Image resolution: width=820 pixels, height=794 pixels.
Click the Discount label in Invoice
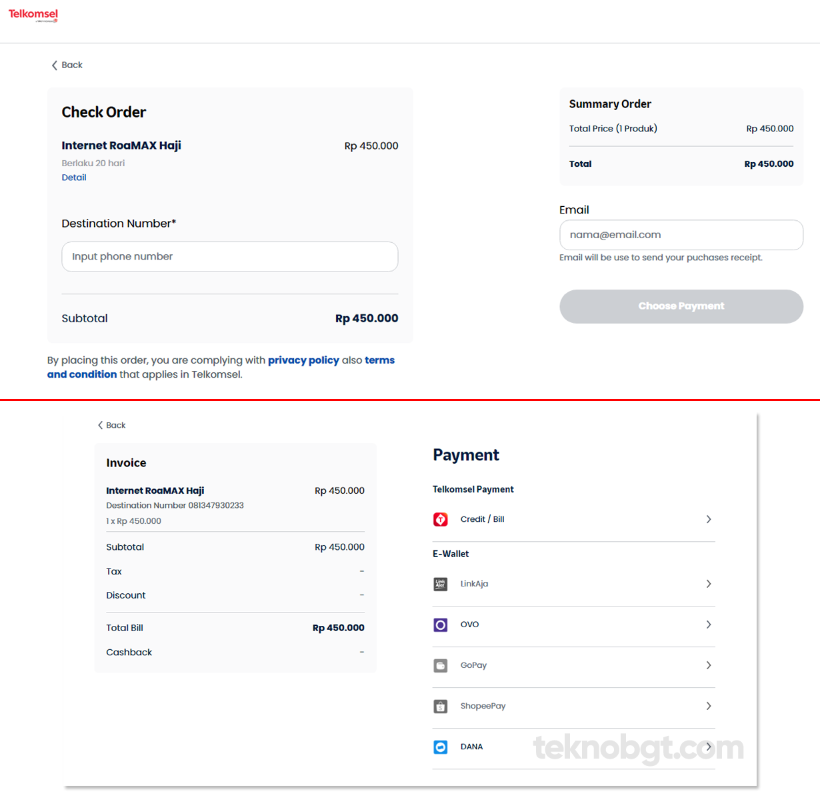126,595
